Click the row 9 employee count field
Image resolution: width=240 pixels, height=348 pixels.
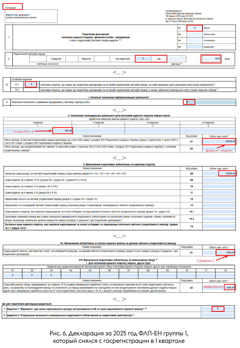211,102
